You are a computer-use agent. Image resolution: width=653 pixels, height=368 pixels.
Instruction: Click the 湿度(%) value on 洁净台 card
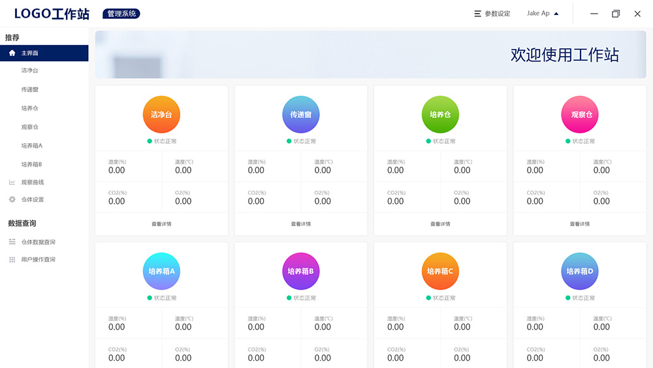coord(117,170)
